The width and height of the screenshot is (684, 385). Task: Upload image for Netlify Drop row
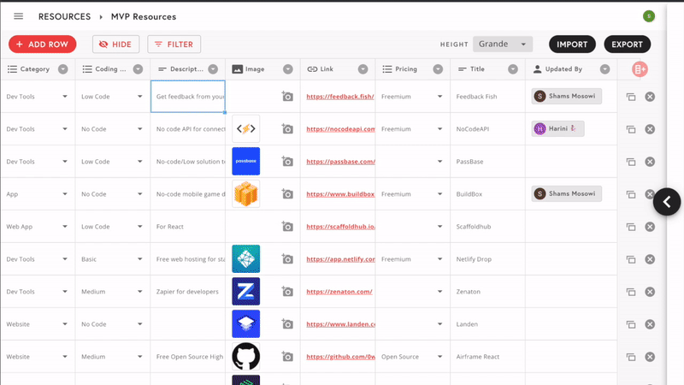click(287, 259)
